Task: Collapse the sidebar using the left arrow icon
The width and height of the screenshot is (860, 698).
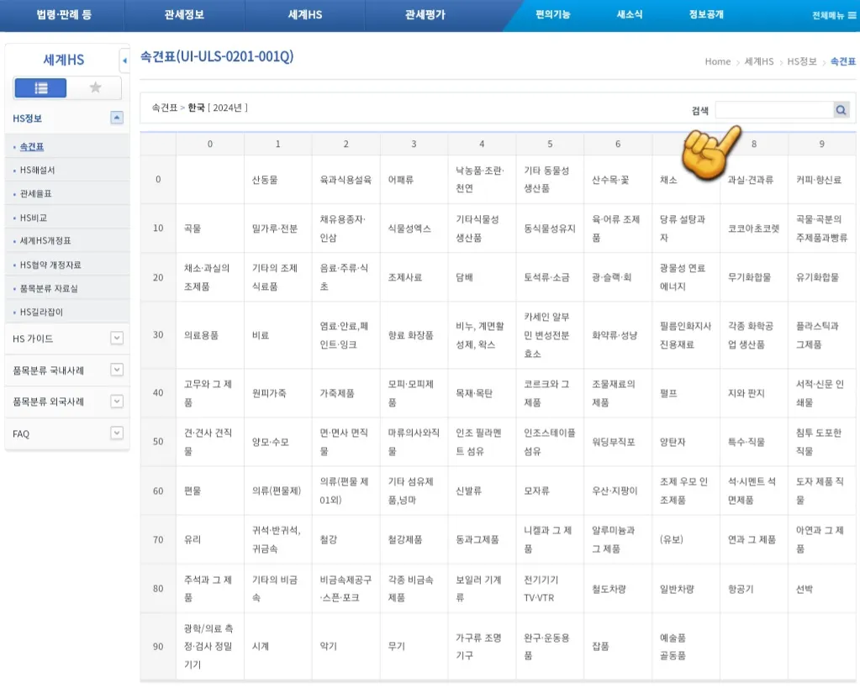Action: (124, 60)
